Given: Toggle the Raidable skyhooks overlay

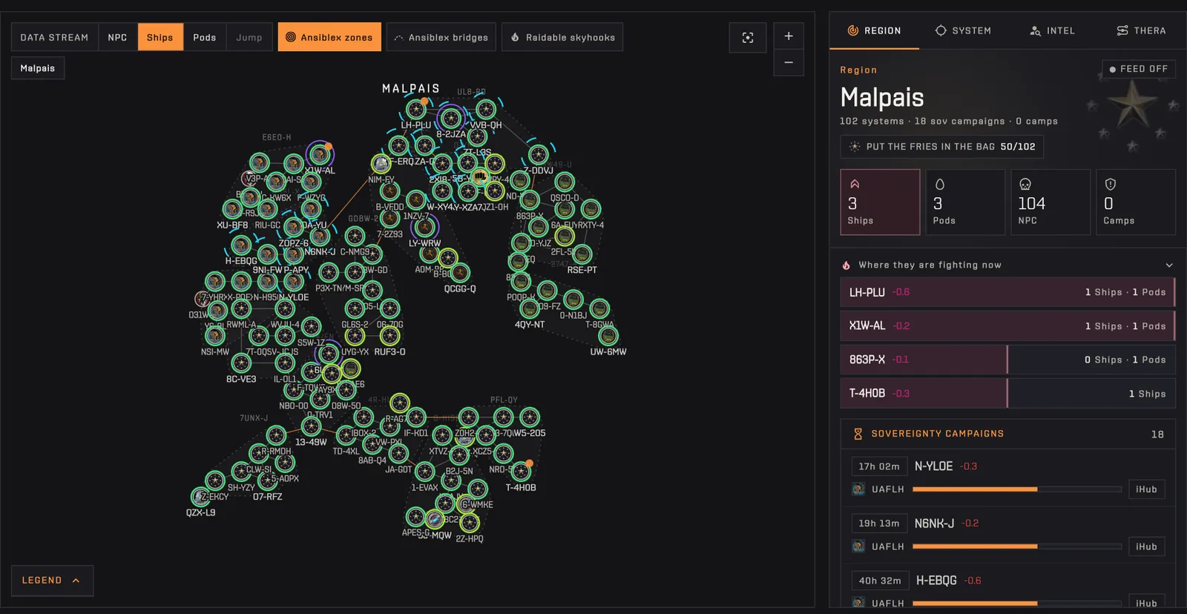Looking at the screenshot, I should [x=562, y=37].
